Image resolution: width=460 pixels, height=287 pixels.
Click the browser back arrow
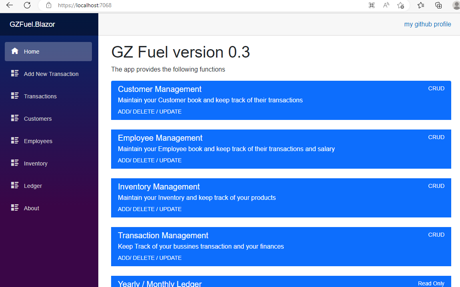[9, 5]
